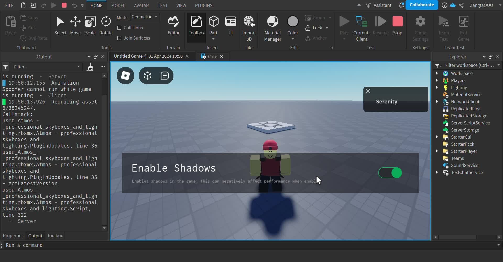Check the Join Surfaces option

(119, 38)
